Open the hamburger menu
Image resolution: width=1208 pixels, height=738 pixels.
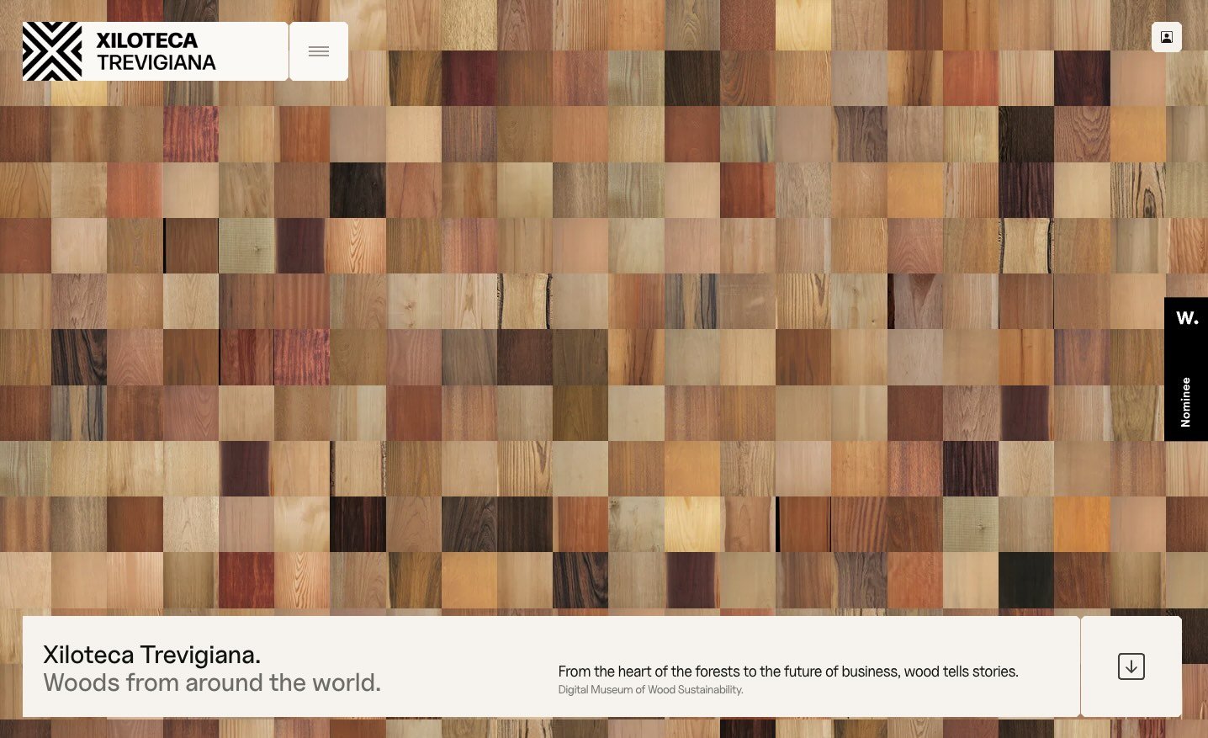(319, 51)
